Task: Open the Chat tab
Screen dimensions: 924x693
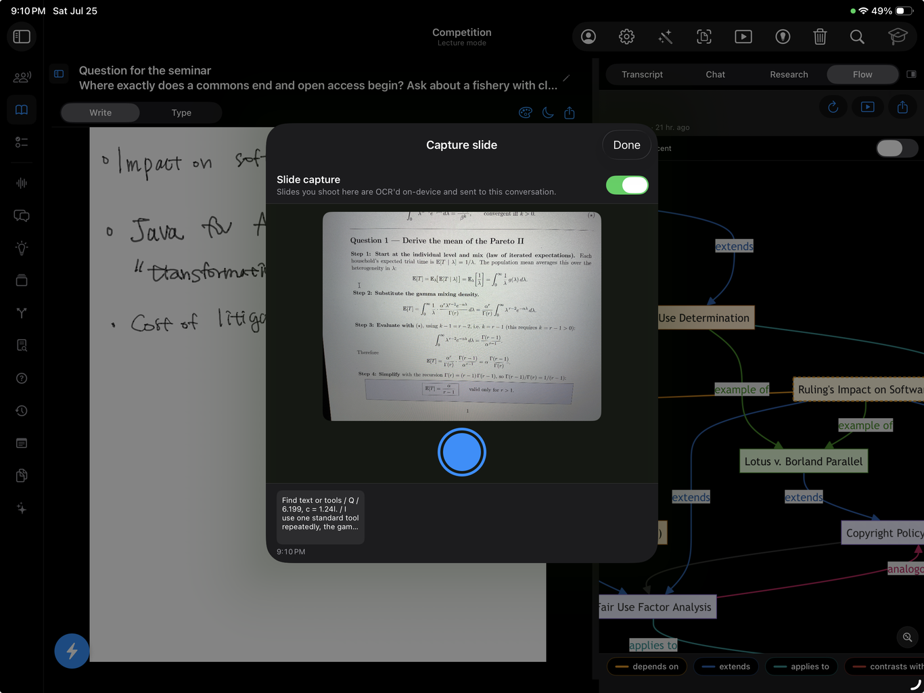Action: click(x=715, y=74)
